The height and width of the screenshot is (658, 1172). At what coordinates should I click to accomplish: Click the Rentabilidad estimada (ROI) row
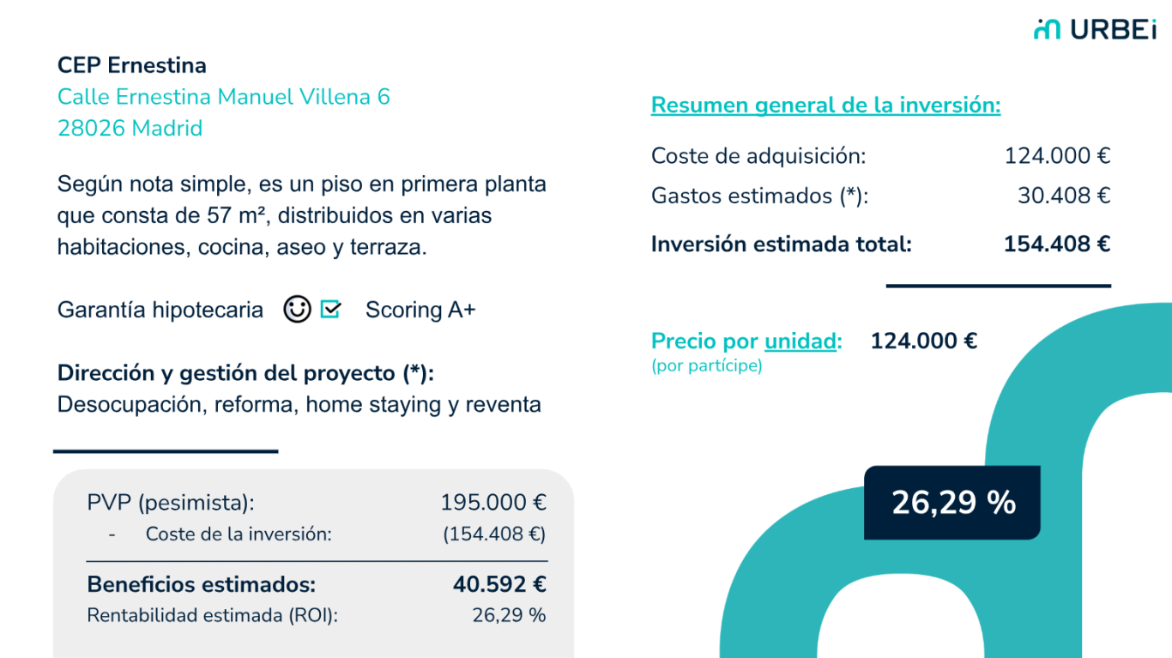coord(317,615)
